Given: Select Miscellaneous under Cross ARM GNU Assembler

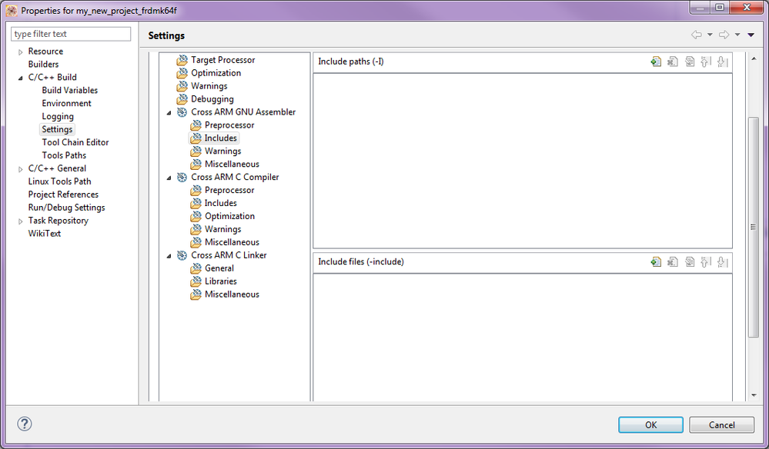Looking at the screenshot, I should pyautogui.click(x=232, y=164).
